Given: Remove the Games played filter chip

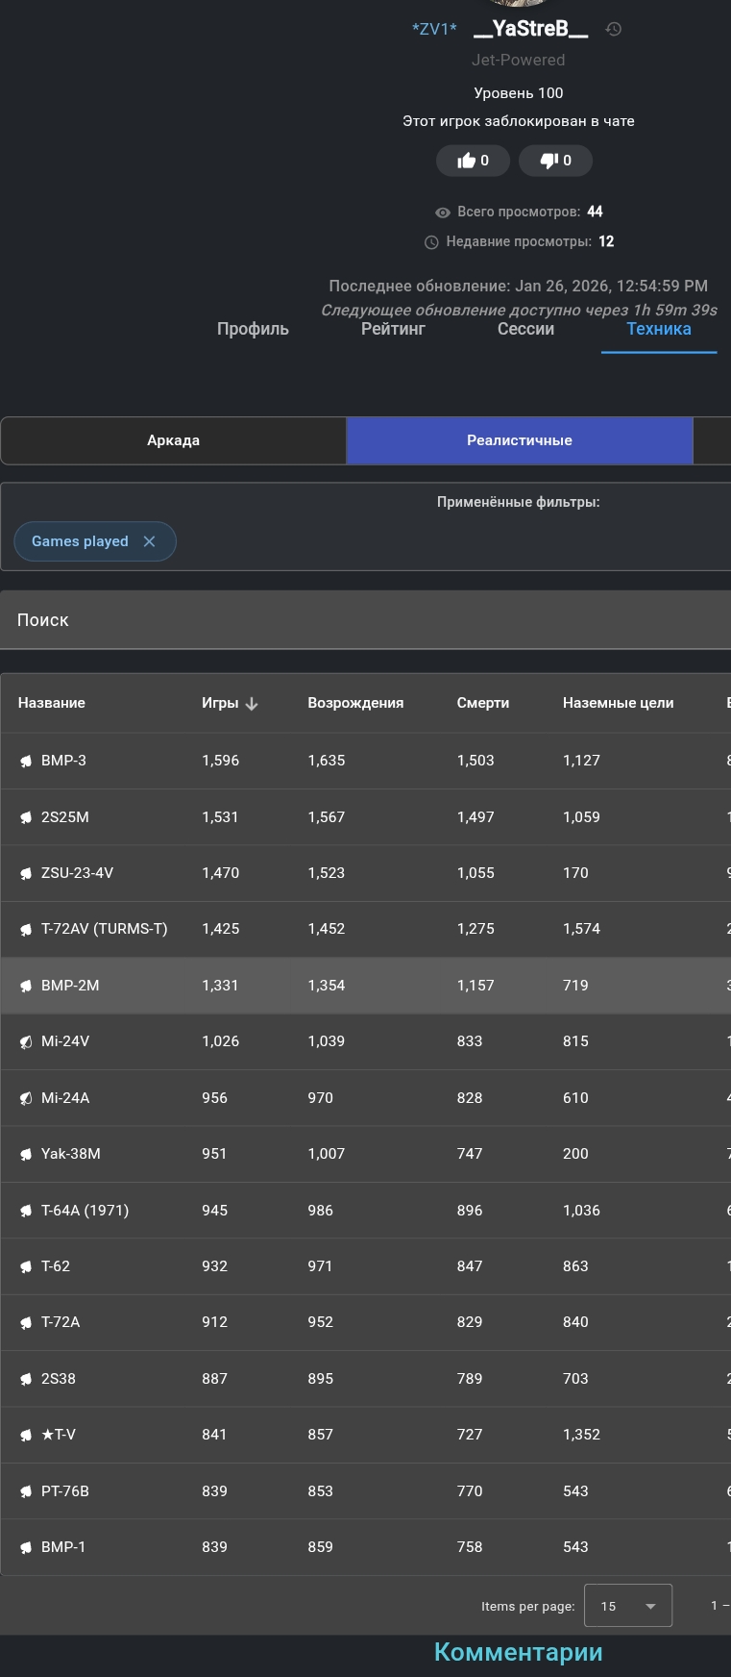Looking at the screenshot, I should (x=150, y=541).
